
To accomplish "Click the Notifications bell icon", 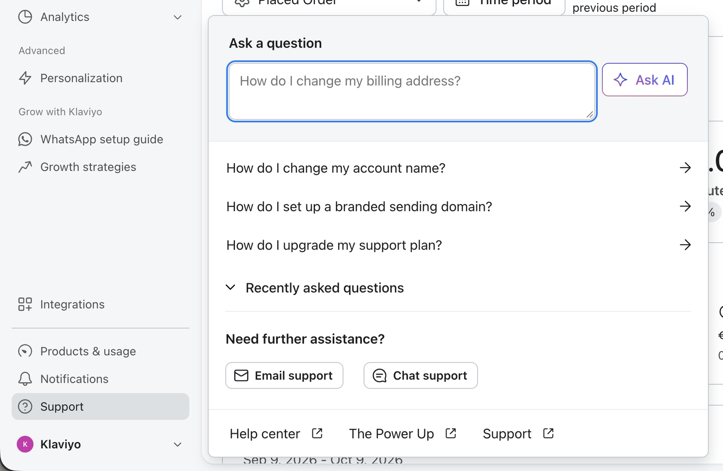I will pos(25,379).
